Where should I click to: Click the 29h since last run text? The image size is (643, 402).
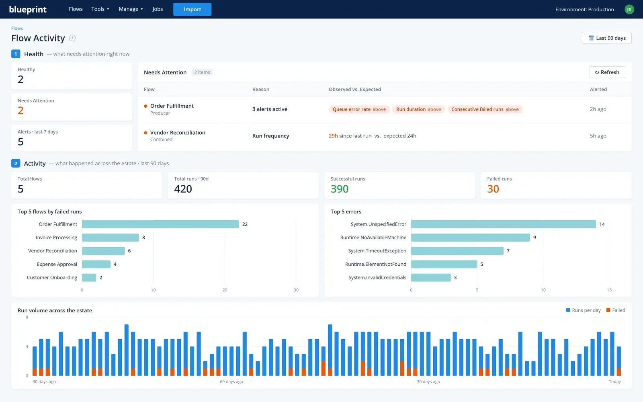[x=350, y=136]
